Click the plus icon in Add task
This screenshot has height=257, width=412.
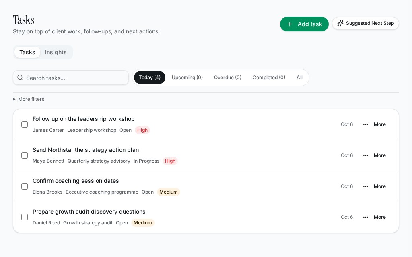(x=290, y=24)
